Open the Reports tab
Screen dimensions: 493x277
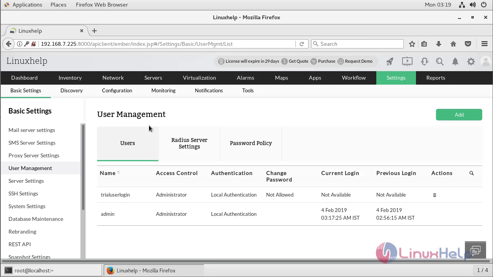point(436,78)
